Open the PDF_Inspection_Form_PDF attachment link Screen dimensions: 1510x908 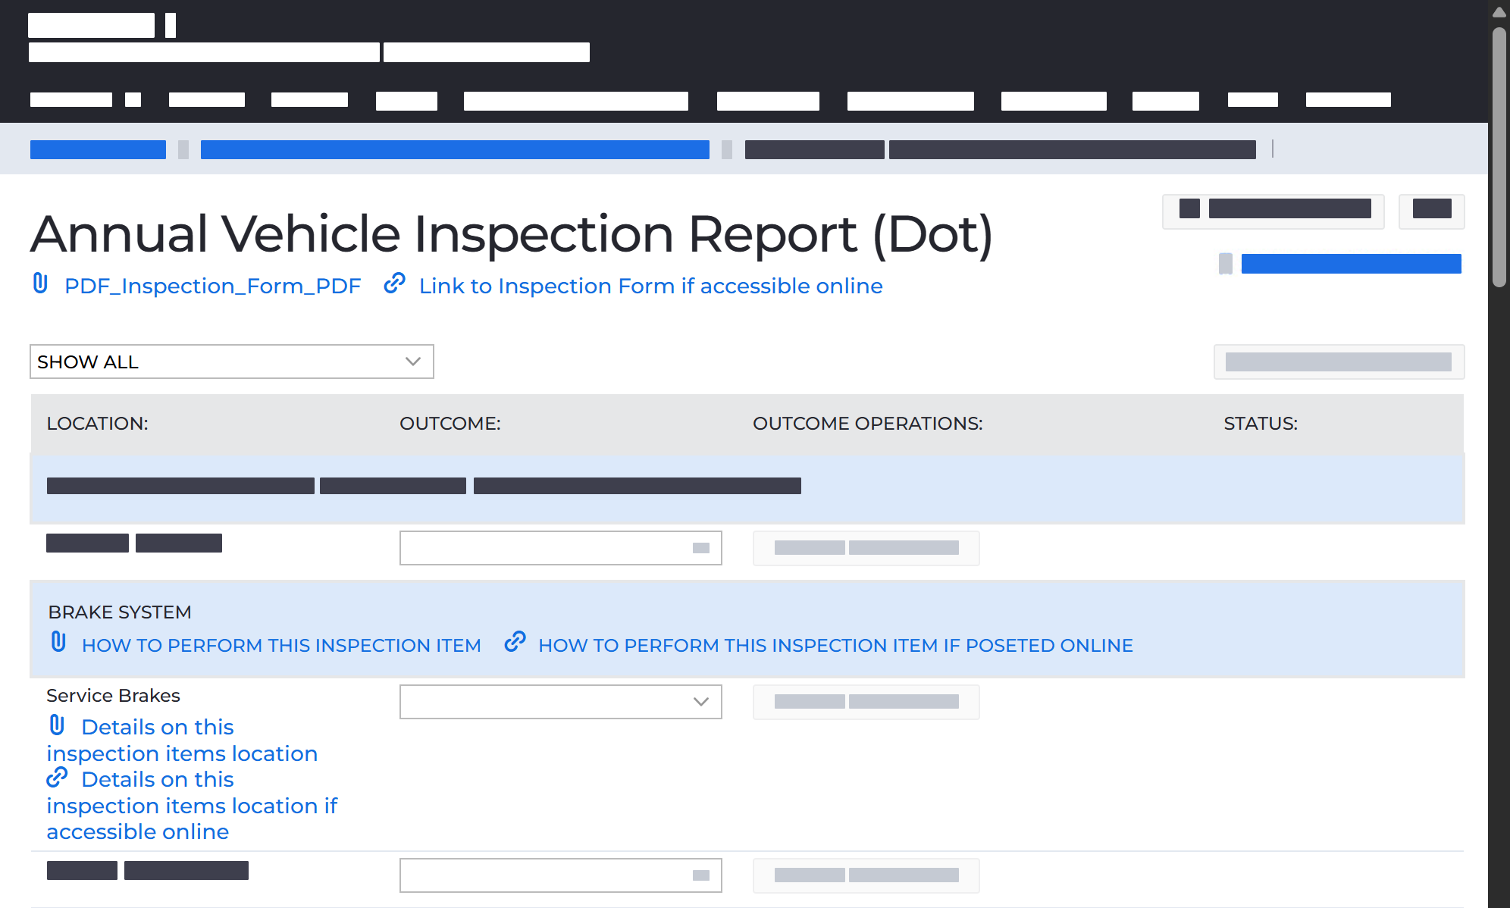(212, 286)
